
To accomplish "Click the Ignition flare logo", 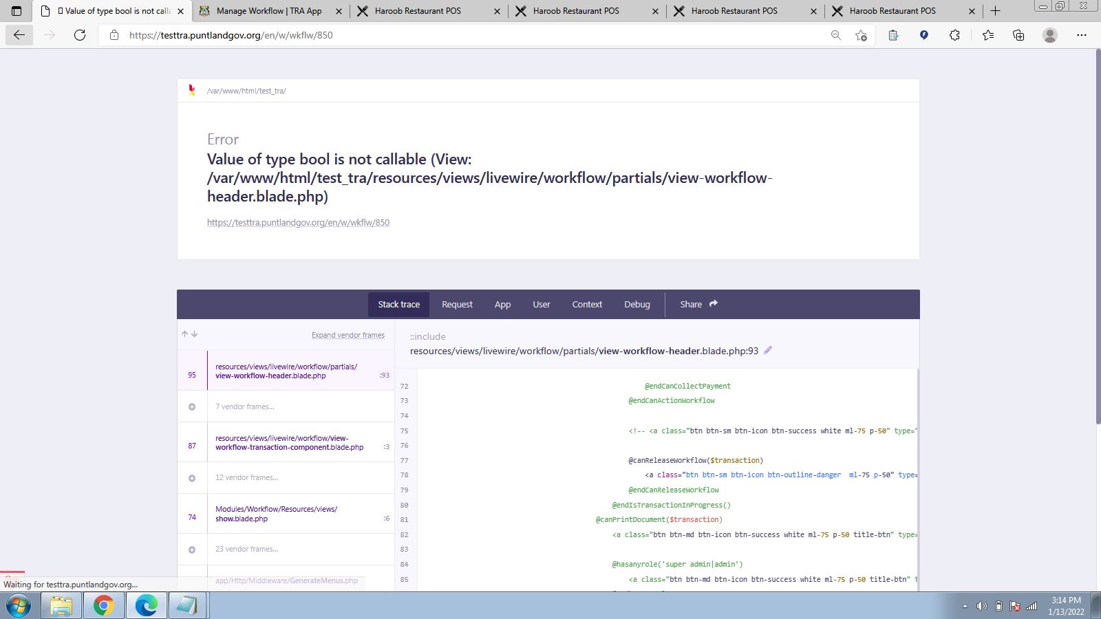I will coord(192,90).
